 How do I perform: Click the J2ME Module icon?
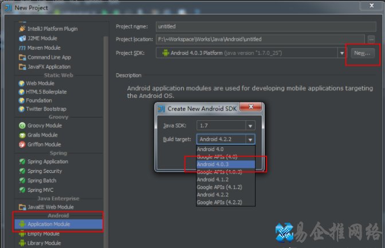[22, 38]
